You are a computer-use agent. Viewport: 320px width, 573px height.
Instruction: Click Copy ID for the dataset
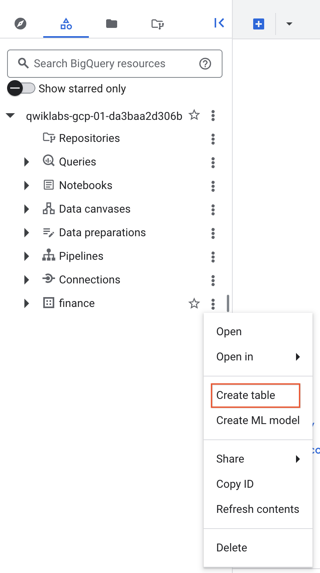click(x=235, y=484)
